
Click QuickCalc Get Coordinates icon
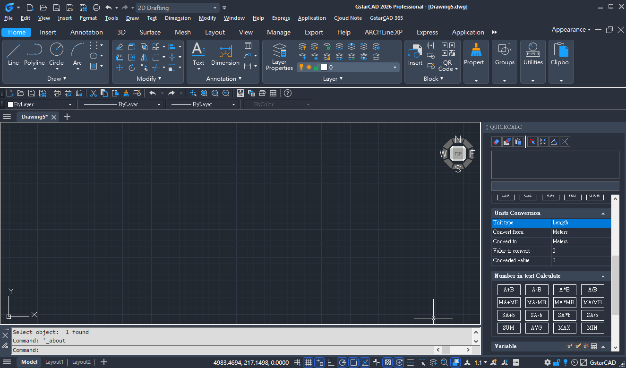click(x=532, y=141)
